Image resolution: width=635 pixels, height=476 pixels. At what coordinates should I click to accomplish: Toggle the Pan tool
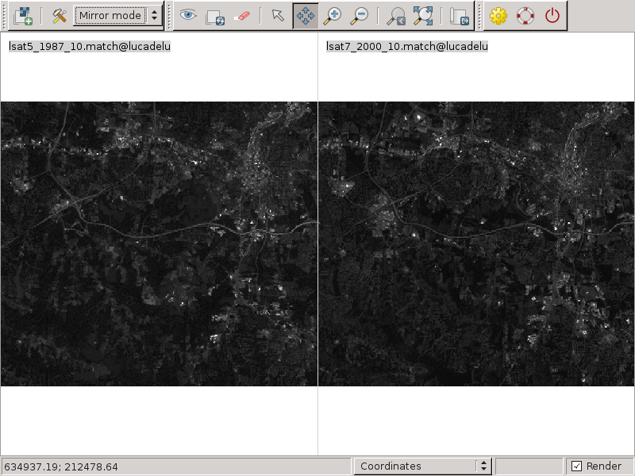click(306, 15)
